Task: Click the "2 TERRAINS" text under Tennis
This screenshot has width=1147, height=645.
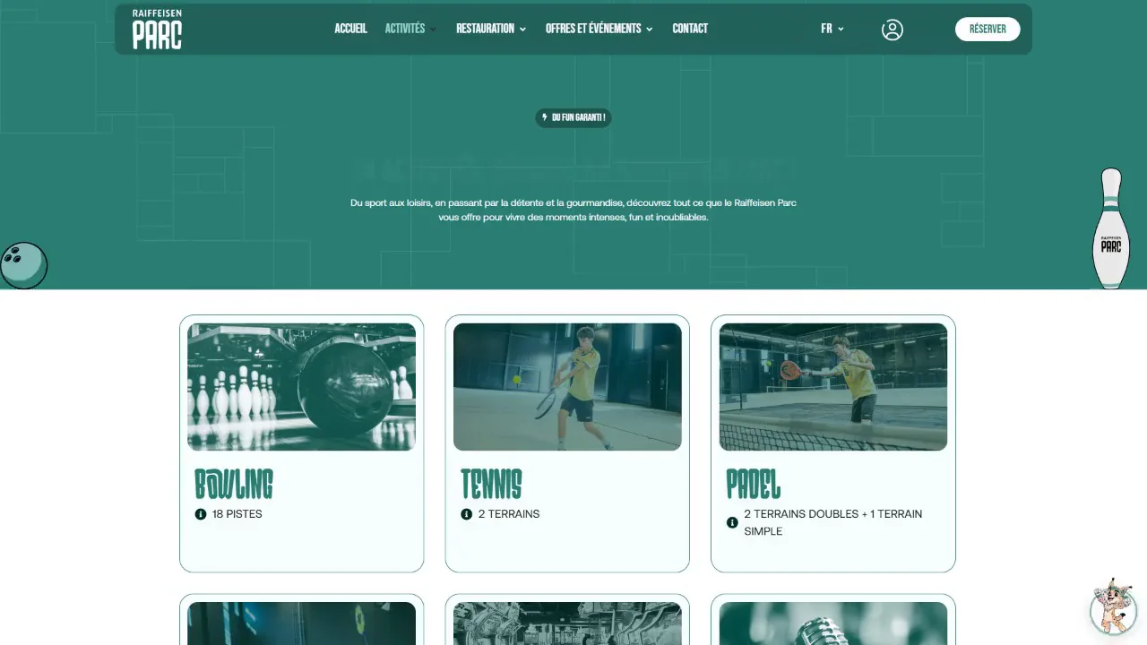Action: (509, 514)
